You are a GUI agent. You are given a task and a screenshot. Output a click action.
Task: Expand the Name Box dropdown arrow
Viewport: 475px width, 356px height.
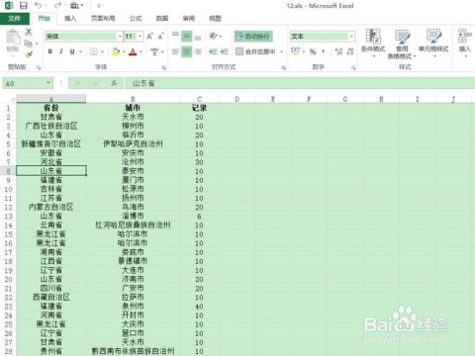pyautogui.click(x=48, y=83)
